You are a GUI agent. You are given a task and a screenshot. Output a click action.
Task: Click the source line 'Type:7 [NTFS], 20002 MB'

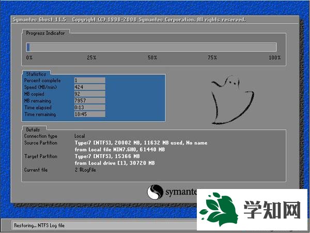tap(141, 143)
